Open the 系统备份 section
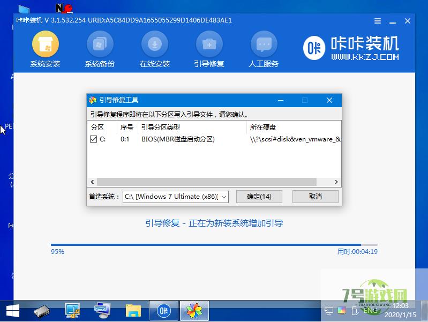Screen dimensions: 428x322 100,49
